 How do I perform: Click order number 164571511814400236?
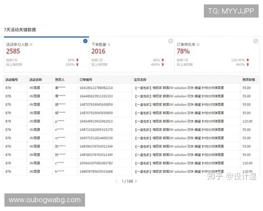(96, 138)
